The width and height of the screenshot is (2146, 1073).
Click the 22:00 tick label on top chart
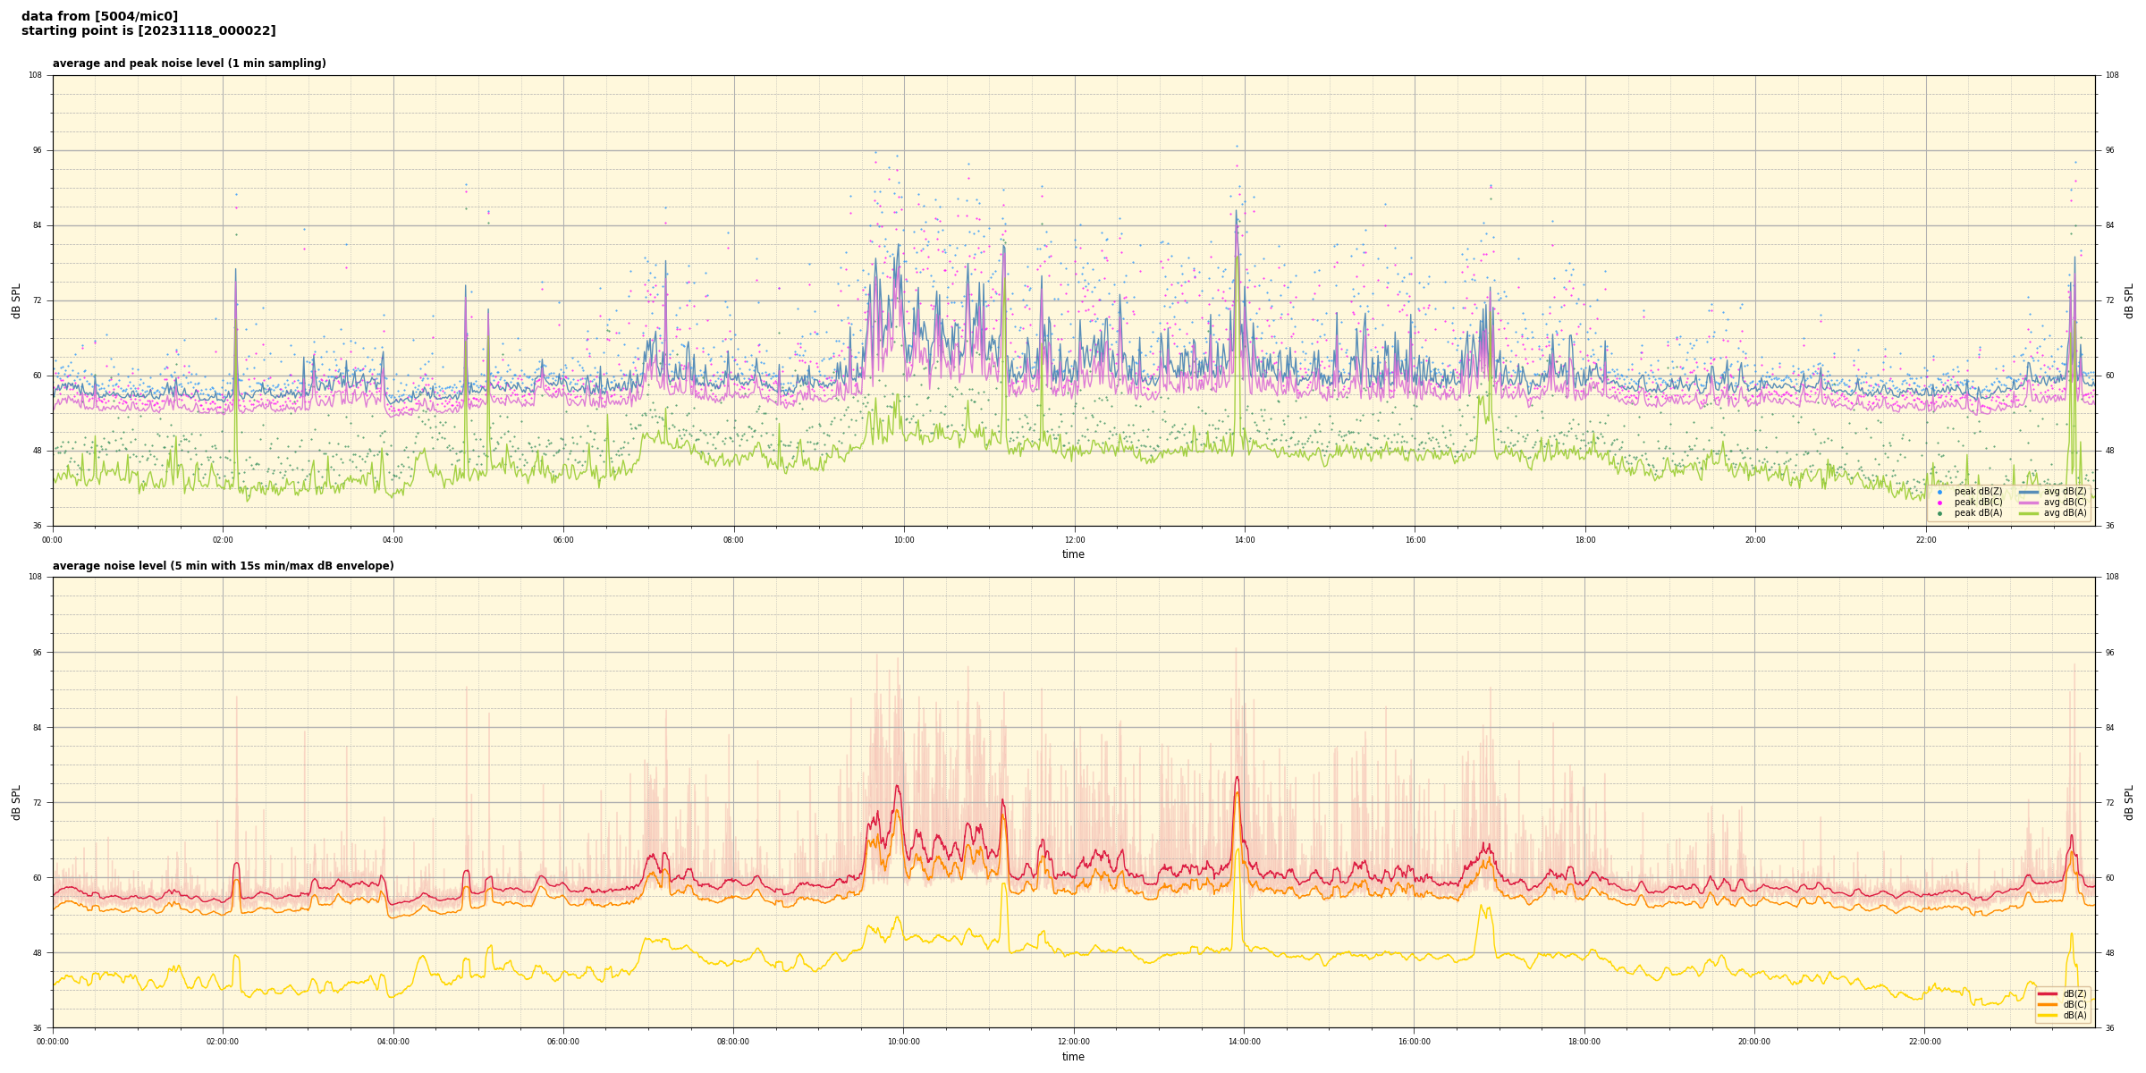tap(1926, 540)
